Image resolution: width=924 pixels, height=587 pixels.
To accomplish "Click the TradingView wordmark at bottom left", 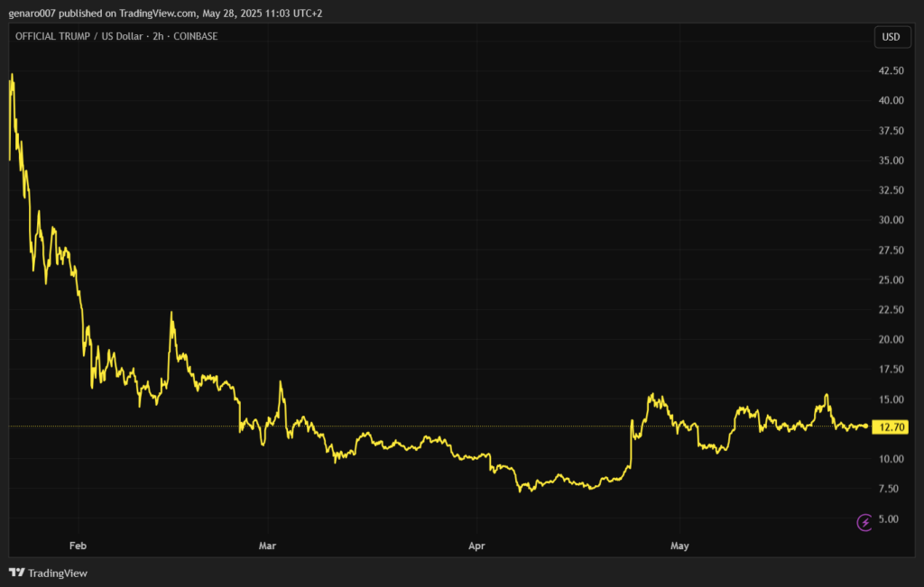I will click(x=58, y=573).
